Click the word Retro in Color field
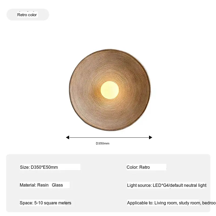 click(144, 167)
